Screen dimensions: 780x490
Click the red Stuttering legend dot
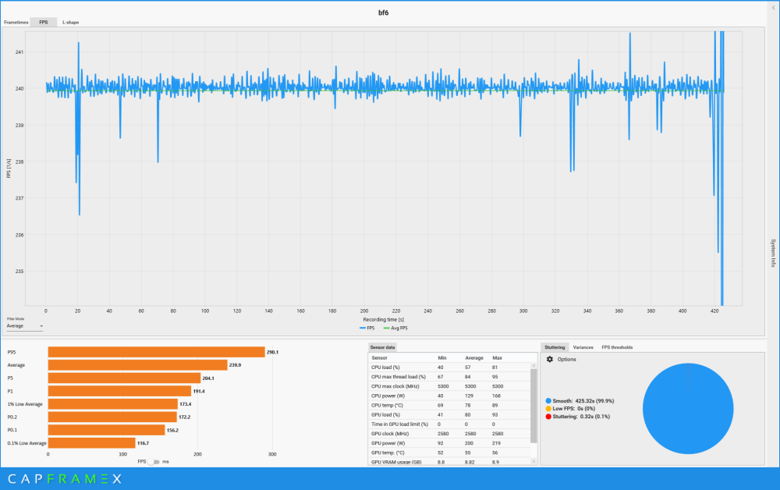(x=548, y=417)
